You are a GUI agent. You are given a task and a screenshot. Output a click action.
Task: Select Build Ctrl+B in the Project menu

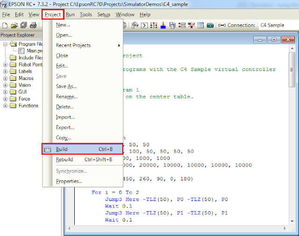(82, 149)
